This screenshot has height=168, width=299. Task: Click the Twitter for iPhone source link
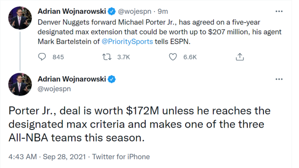(x=121, y=157)
